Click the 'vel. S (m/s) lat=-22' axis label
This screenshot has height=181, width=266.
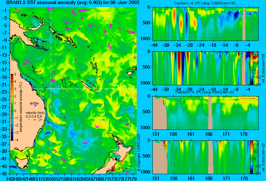263,157
